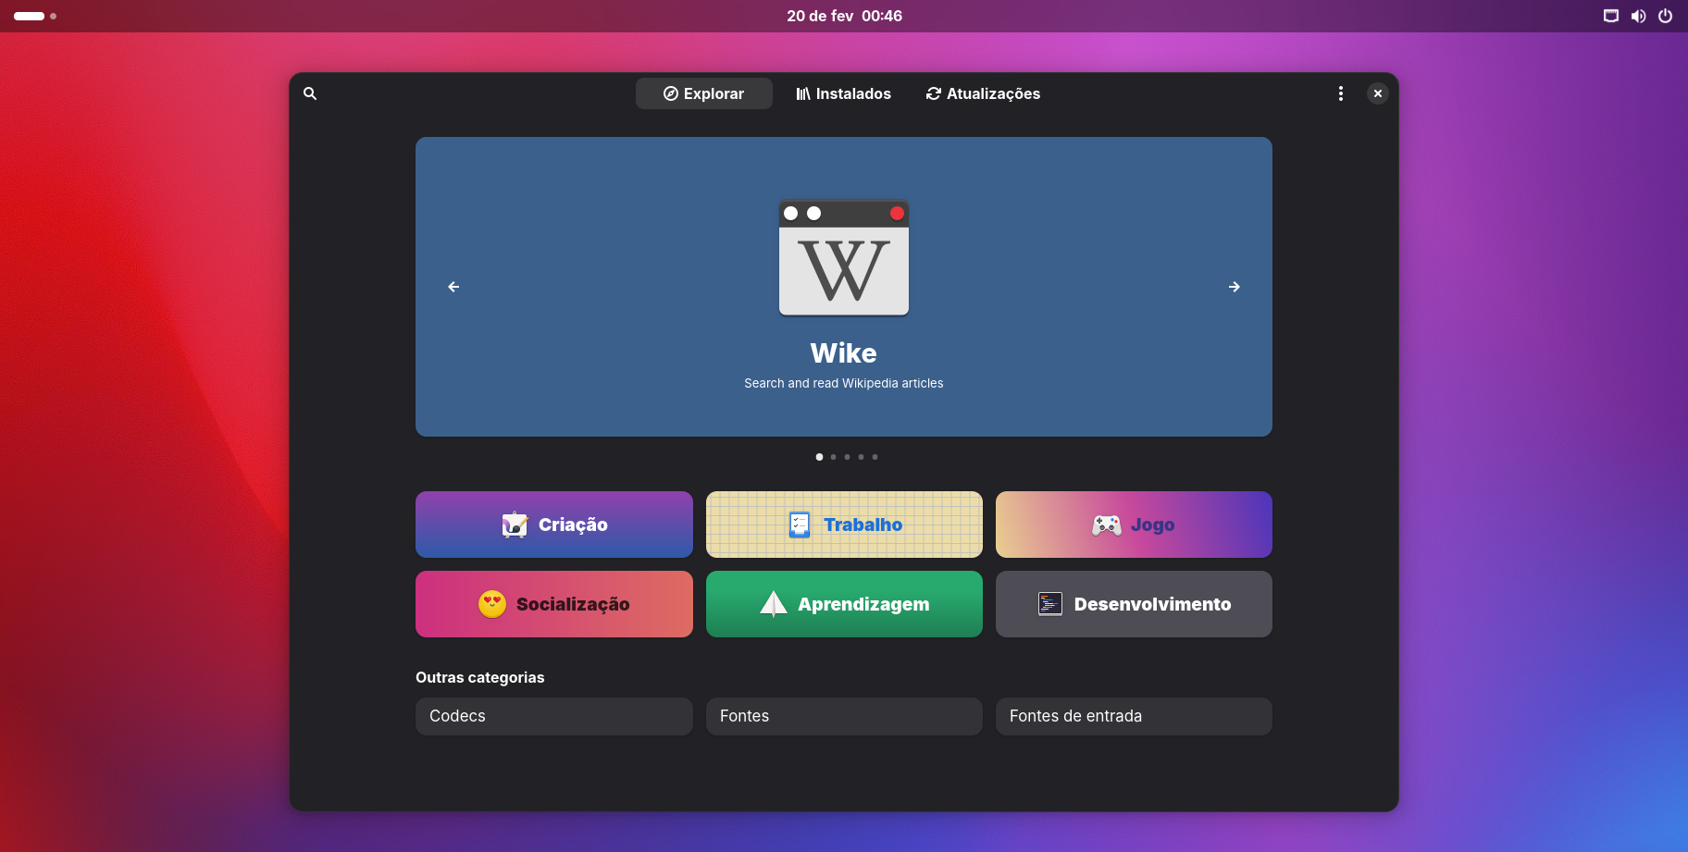Jump to the third carousel page dot
The width and height of the screenshot is (1688, 852).
[x=847, y=457]
